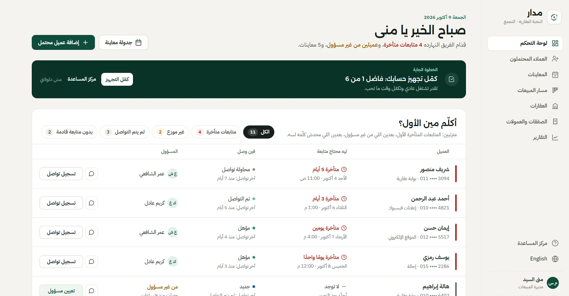Screen dimensions: 569x296
Task: Click كمّل التجهيز button in banner
Action: pyautogui.click(x=117, y=79)
